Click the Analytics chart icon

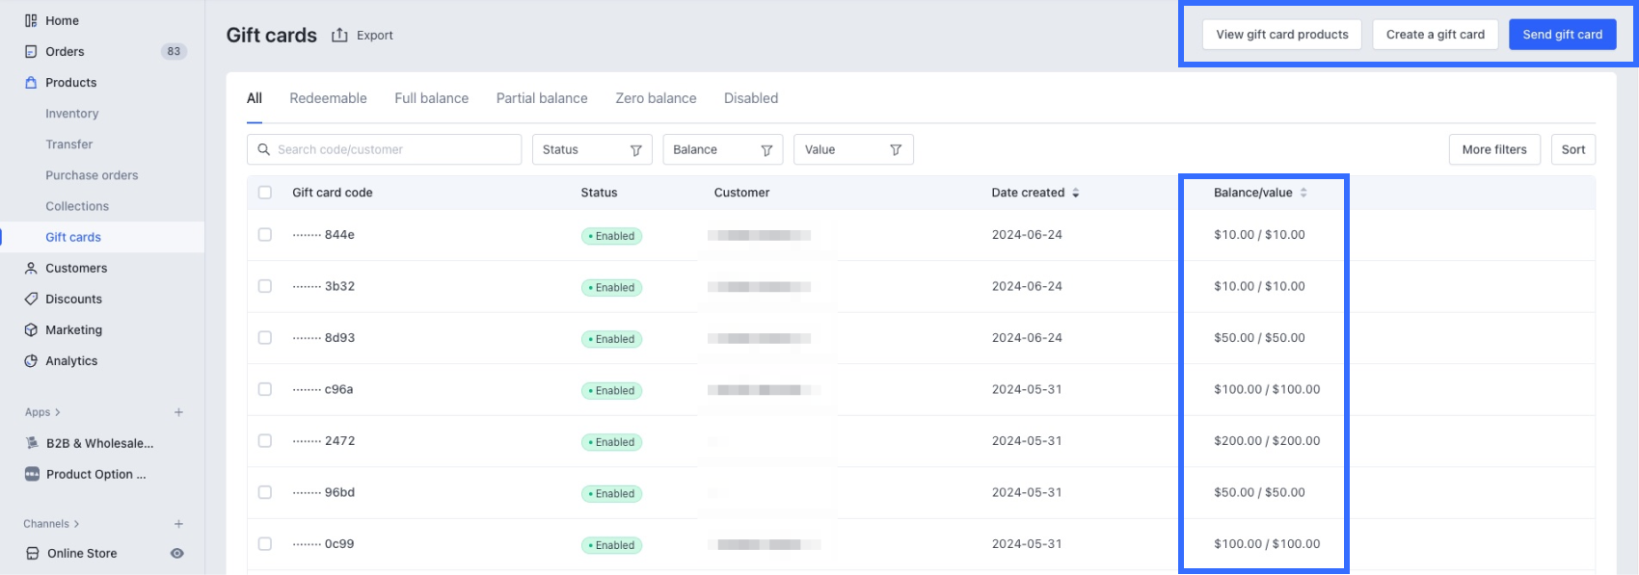coord(31,361)
